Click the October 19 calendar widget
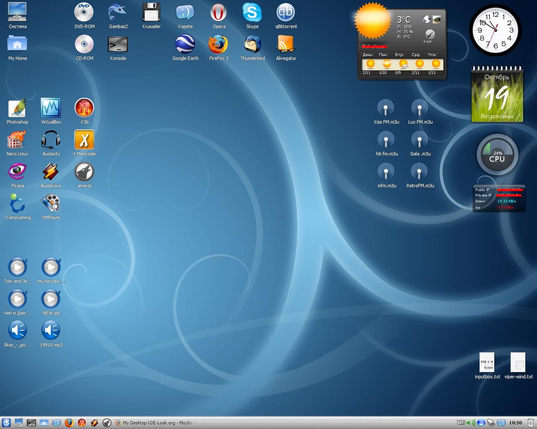This screenshot has width=537, height=429. point(497,95)
